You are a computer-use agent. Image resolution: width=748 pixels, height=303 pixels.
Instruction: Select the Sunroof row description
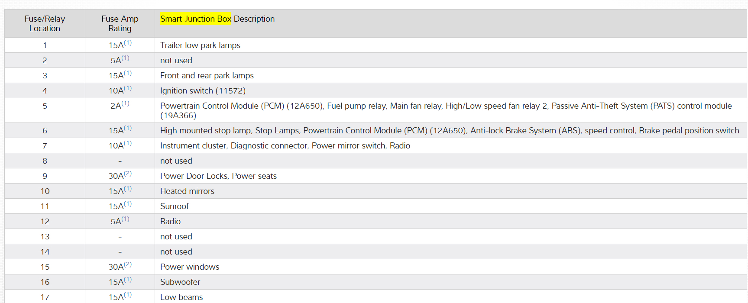175,206
